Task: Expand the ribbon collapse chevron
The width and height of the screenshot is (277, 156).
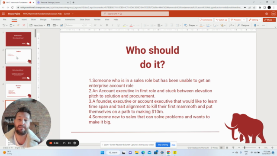Action: click(x=275, y=27)
